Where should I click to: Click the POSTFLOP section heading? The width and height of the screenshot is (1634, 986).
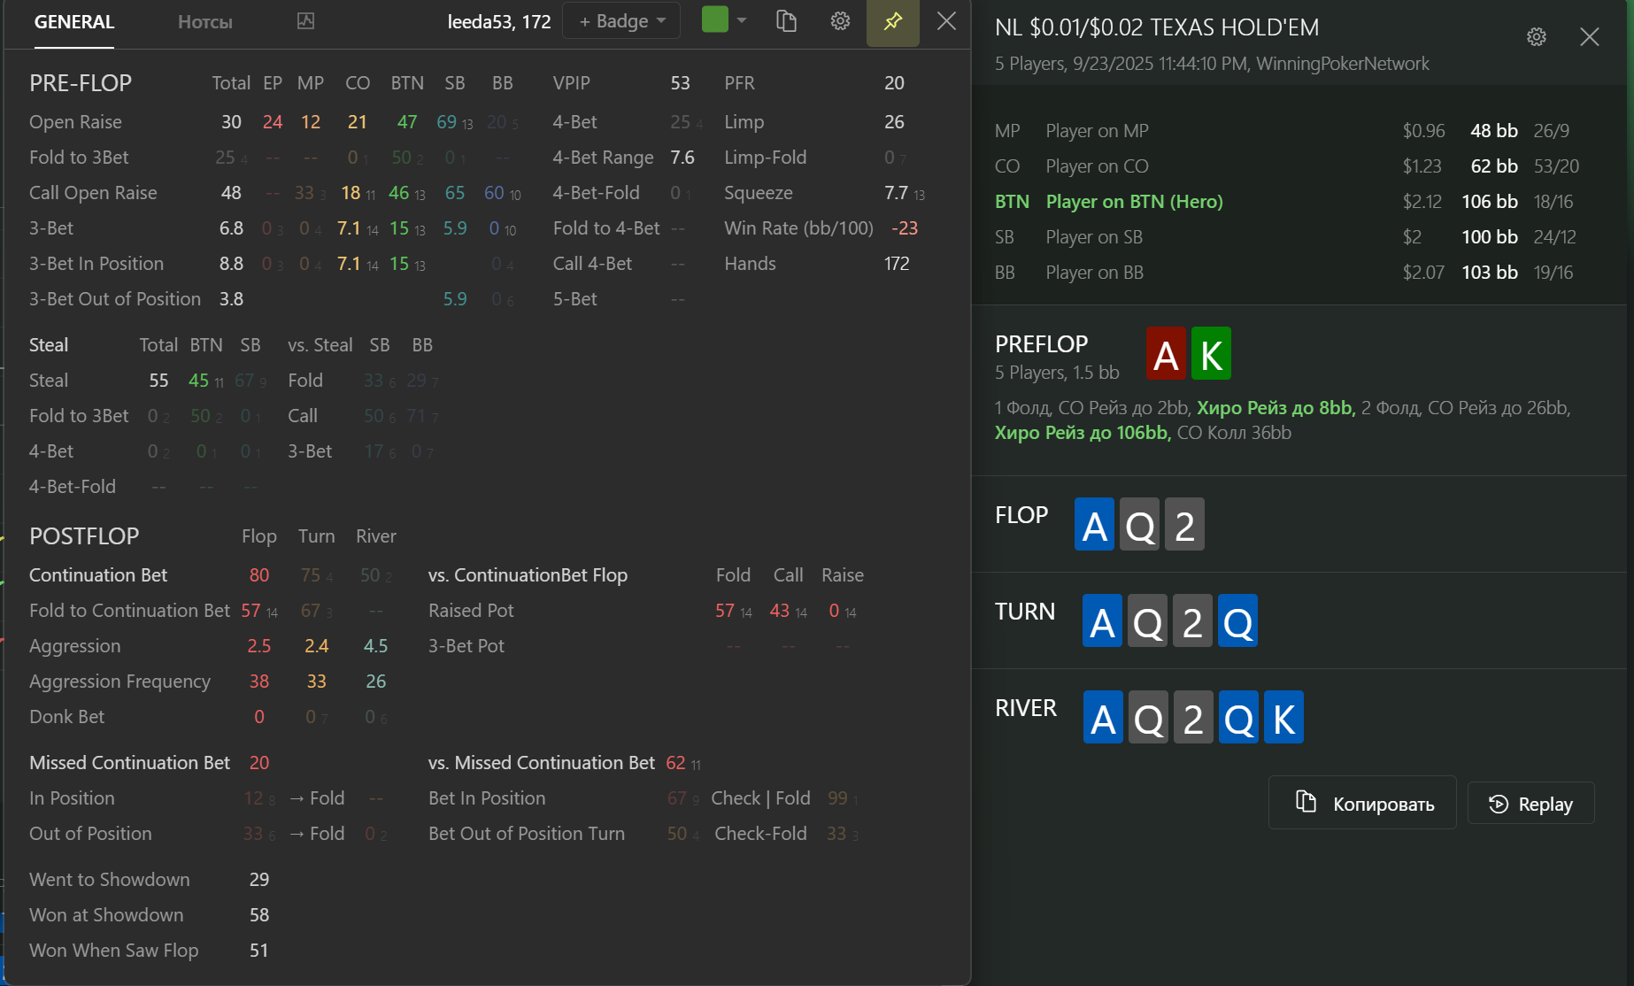coord(84,536)
